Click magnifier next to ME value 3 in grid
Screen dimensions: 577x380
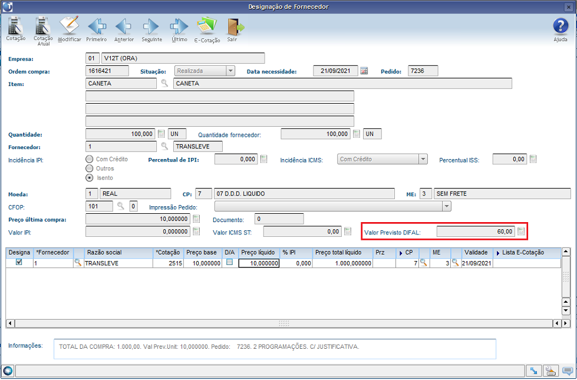pyautogui.click(x=456, y=263)
